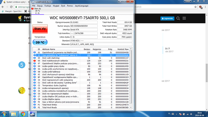Click status circle of attribute C7 row

[x=35, y=96]
